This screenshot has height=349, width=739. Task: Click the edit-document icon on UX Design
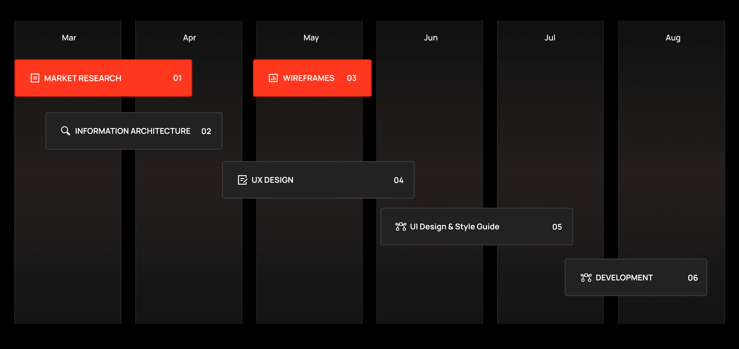pyautogui.click(x=243, y=180)
